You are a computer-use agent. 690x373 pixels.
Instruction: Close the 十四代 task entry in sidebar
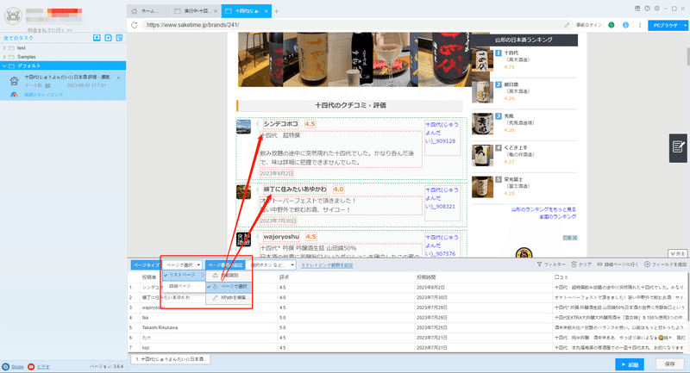pos(118,78)
